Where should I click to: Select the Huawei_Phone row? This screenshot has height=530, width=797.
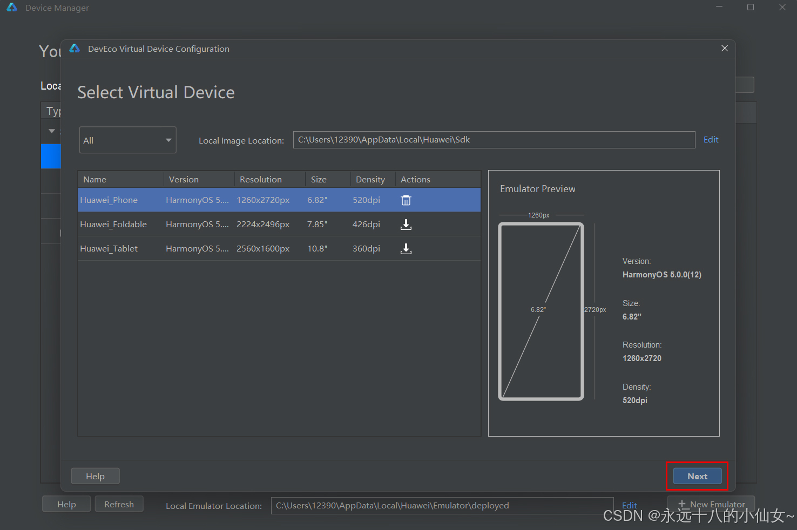tap(279, 200)
